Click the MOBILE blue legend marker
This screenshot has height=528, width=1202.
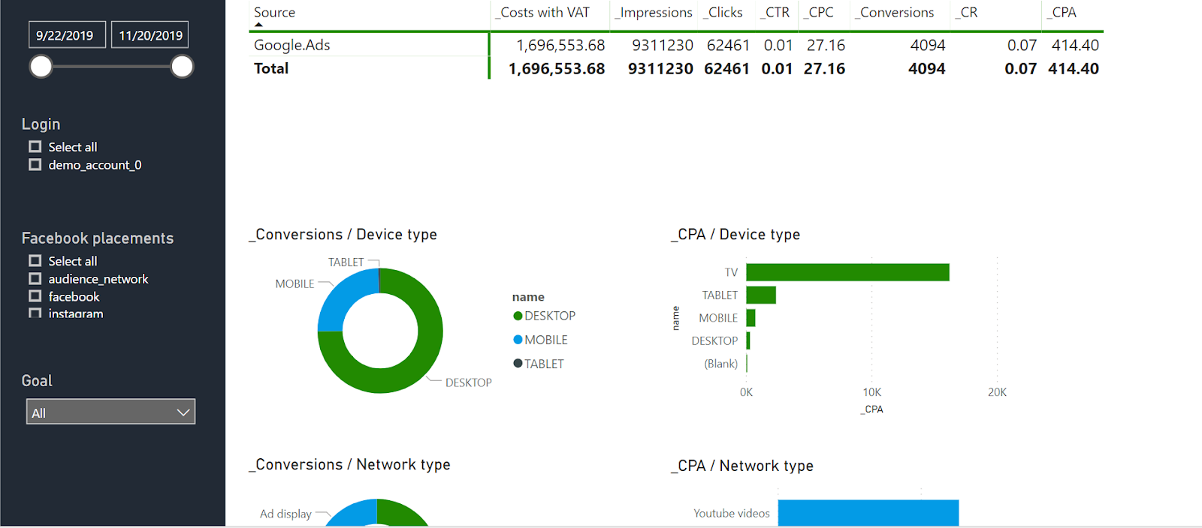(518, 340)
